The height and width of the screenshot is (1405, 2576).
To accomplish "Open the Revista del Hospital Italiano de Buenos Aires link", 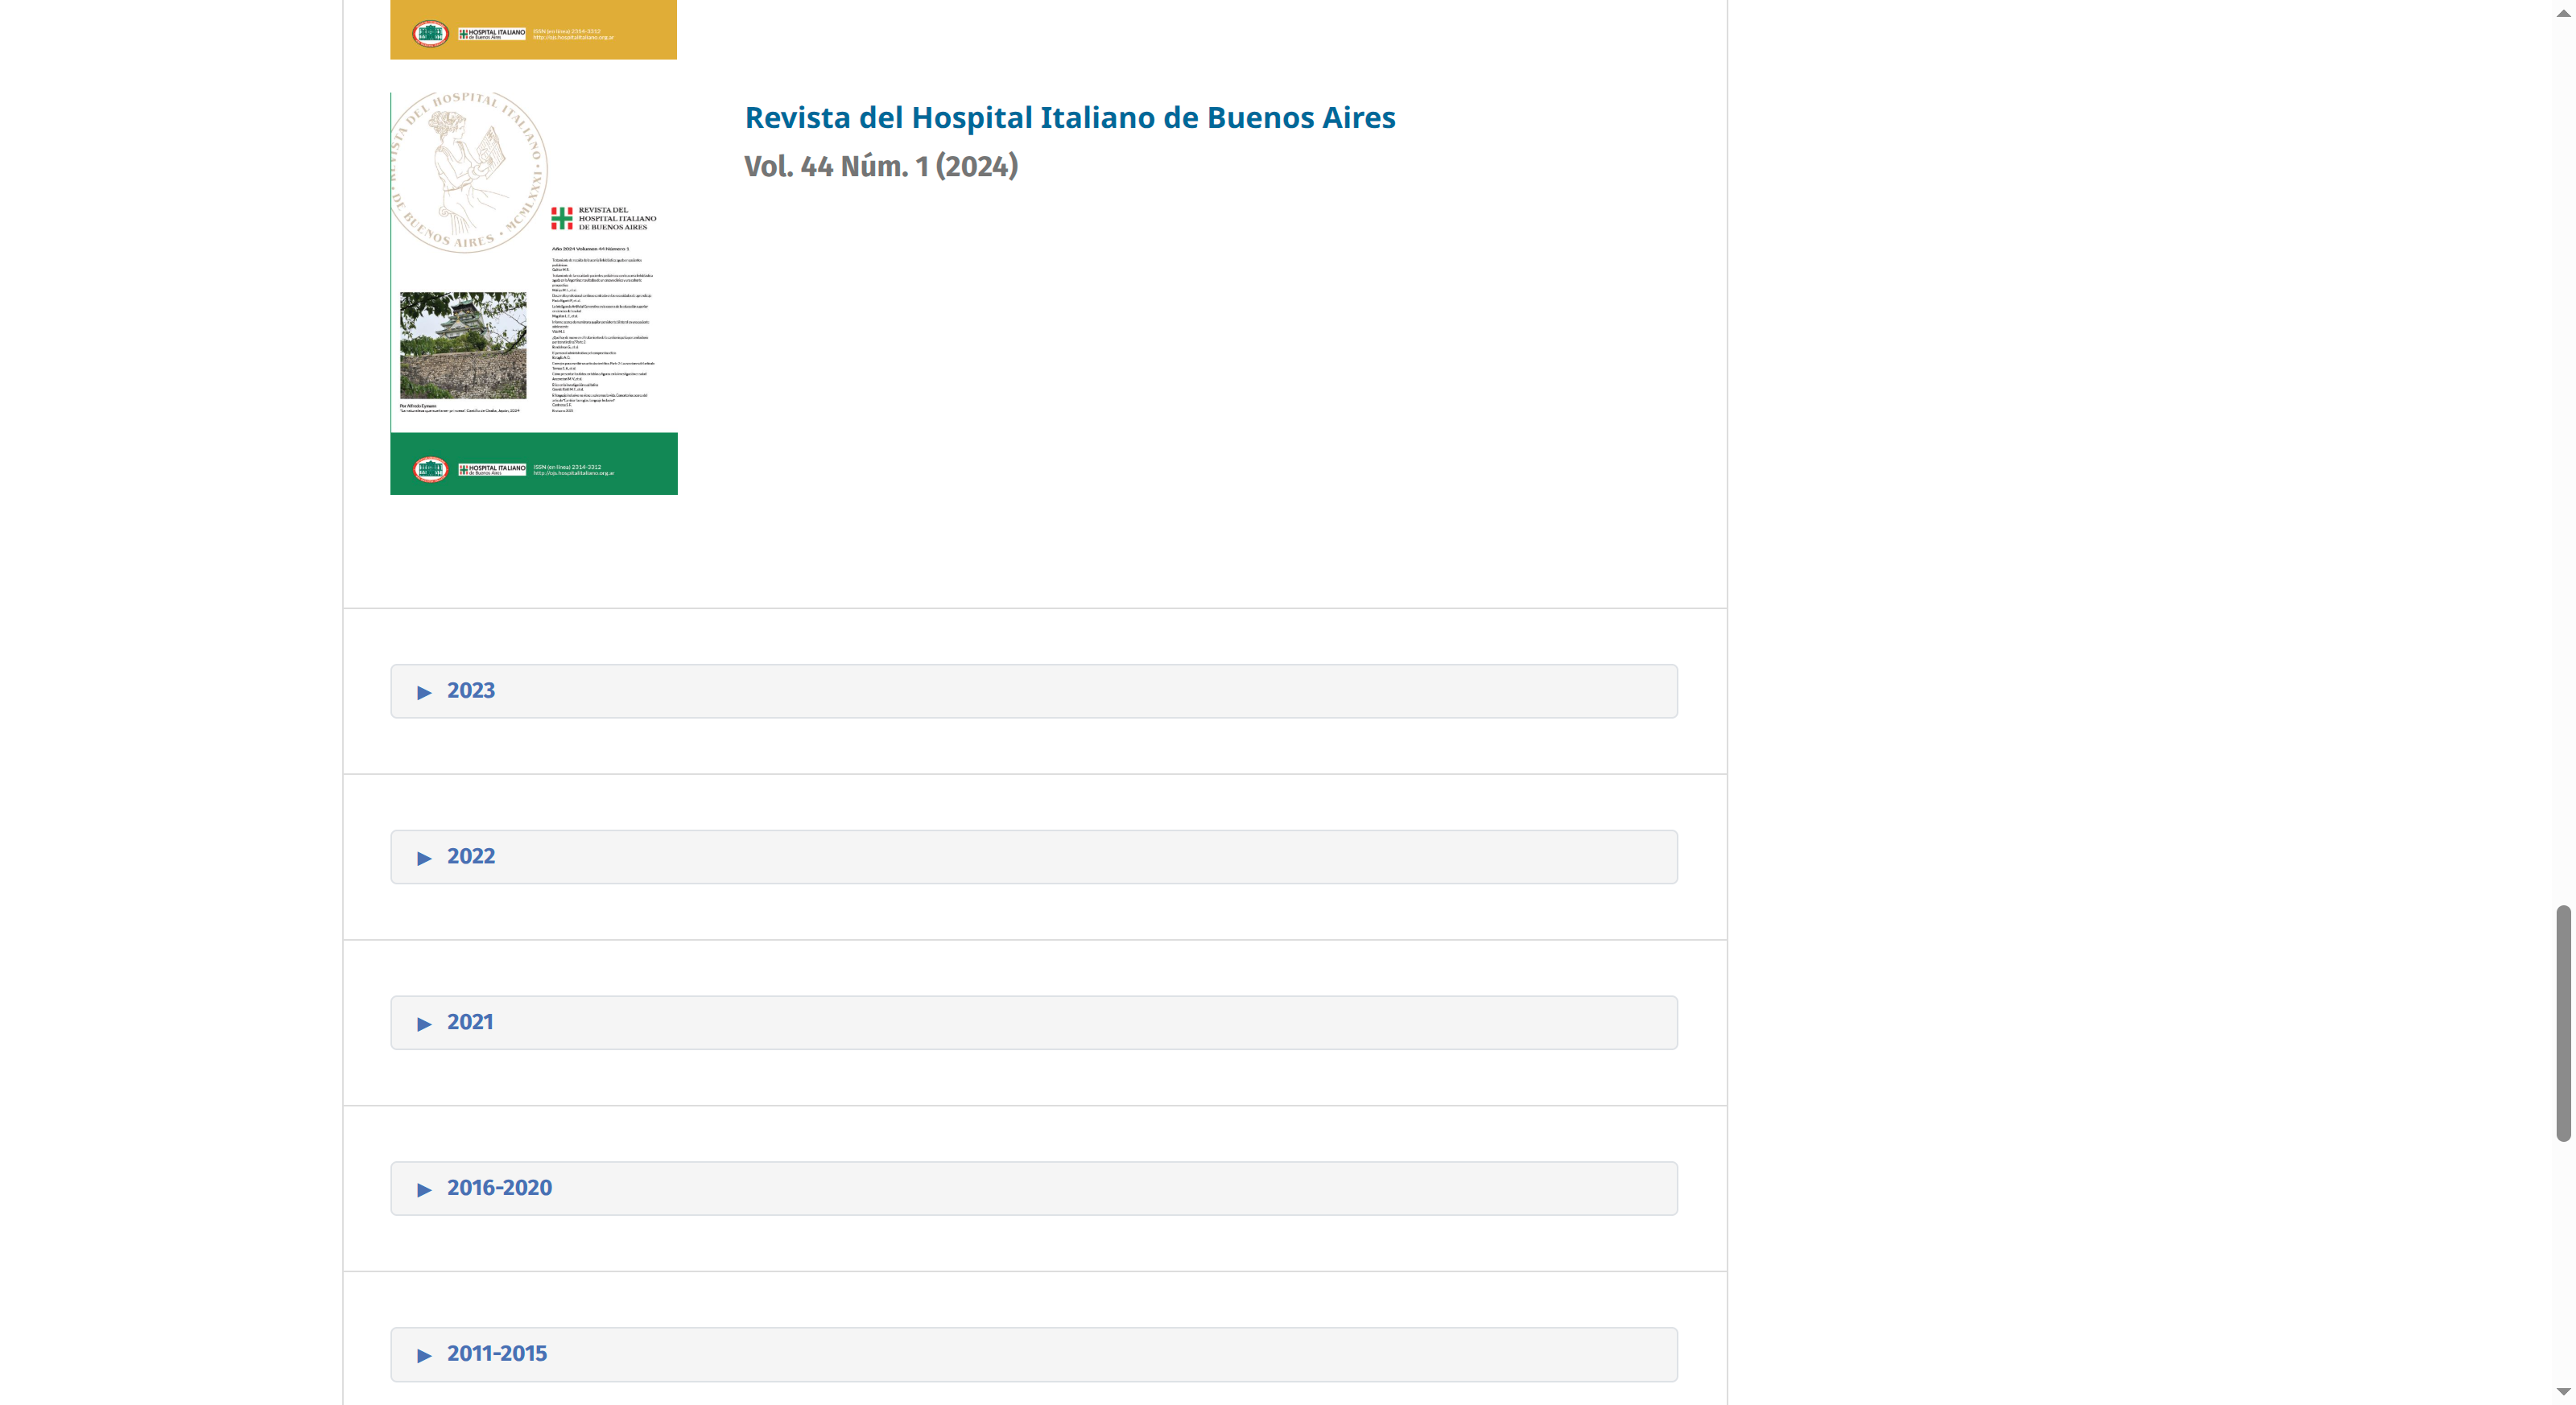I will pos(1070,117).
